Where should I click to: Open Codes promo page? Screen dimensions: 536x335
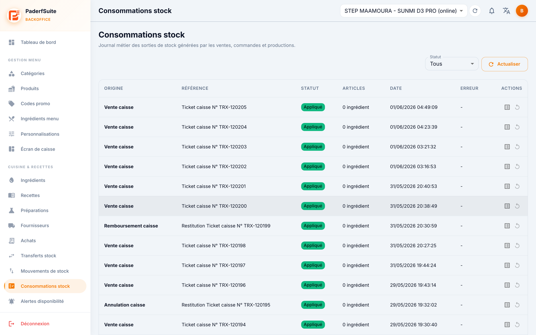pyautogui.click(x=45, y=104)
